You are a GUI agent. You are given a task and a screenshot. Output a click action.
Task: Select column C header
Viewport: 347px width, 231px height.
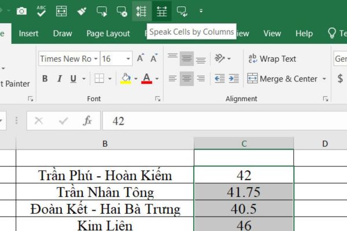point(244,144)
